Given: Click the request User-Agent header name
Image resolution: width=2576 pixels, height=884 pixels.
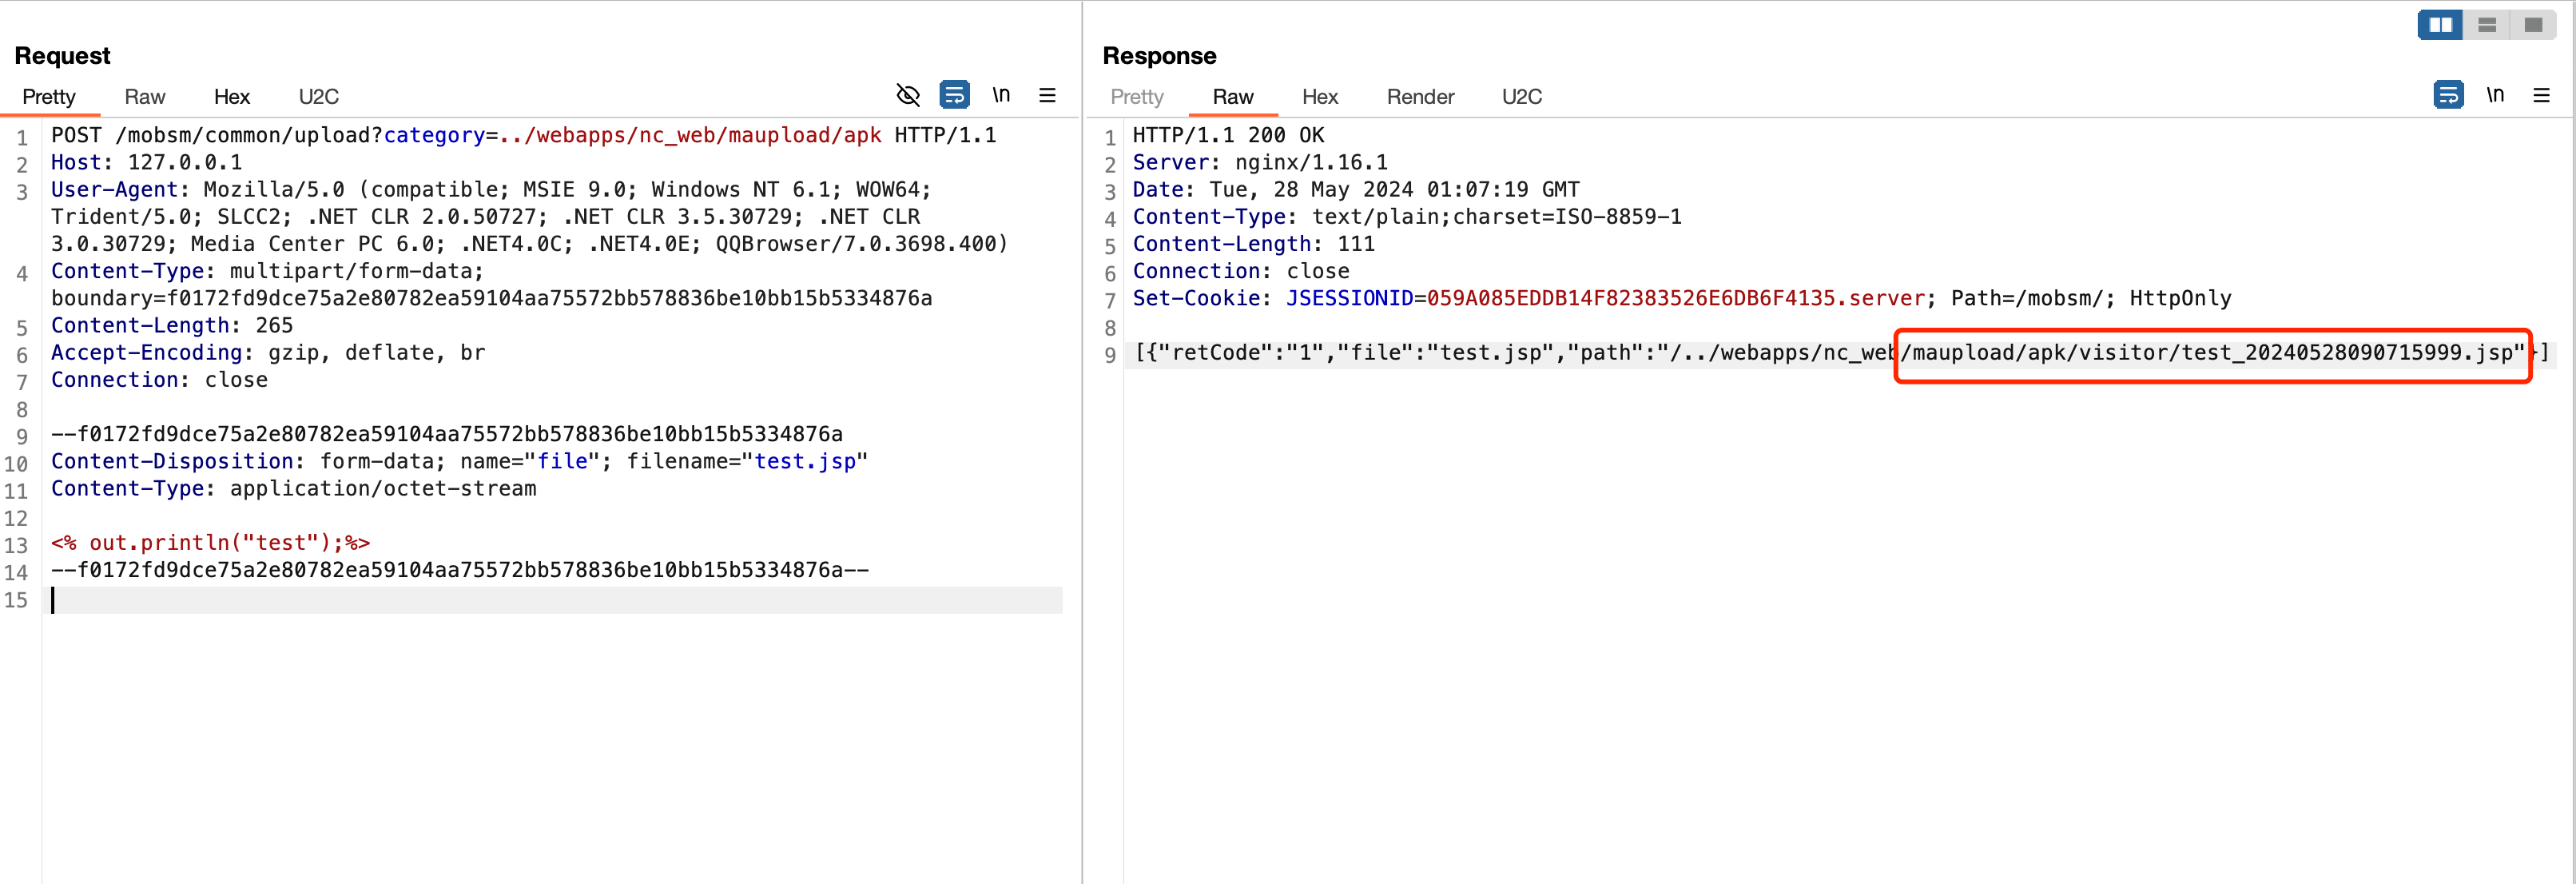Looking at the screenshot, I should 114,189.
